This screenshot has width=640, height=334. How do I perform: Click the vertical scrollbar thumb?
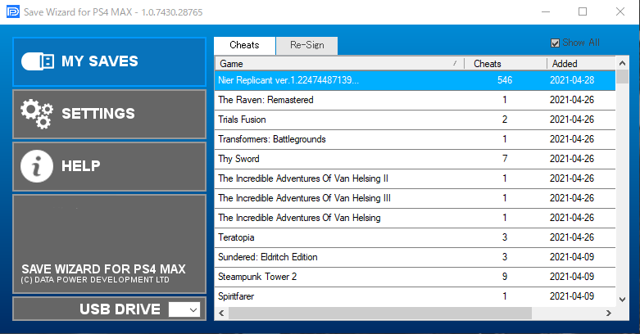(622, 77)
